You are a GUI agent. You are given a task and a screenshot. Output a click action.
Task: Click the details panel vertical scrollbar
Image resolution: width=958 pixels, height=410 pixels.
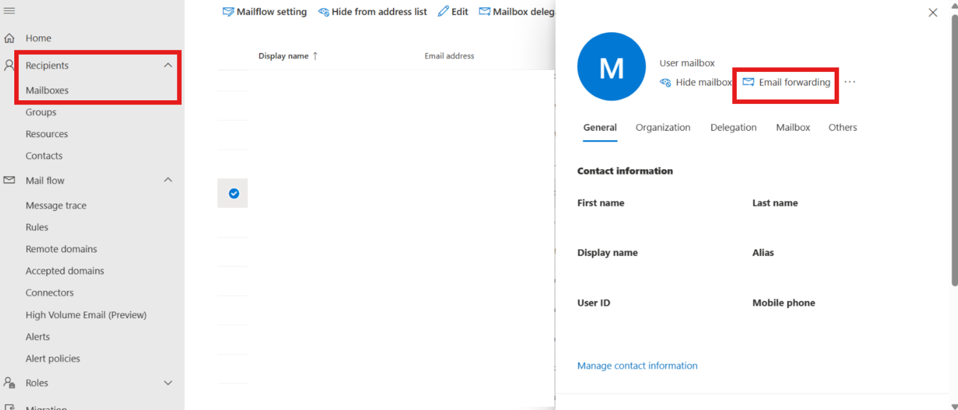954,151
